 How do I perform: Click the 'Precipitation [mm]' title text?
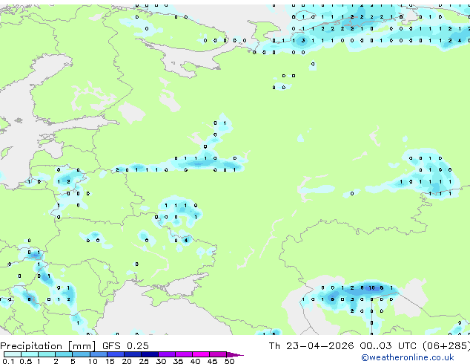click(48, 346)
